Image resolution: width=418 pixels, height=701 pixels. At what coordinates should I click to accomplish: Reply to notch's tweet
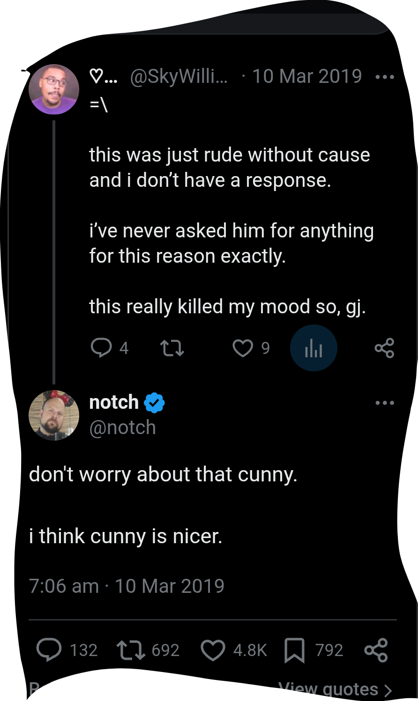coord(49,650)
